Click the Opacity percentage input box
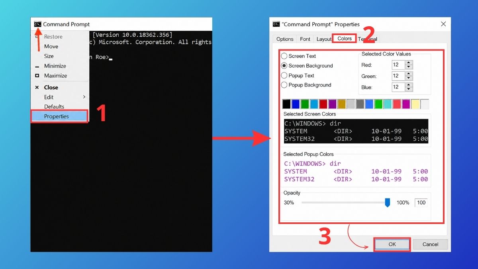 point(421,203)
